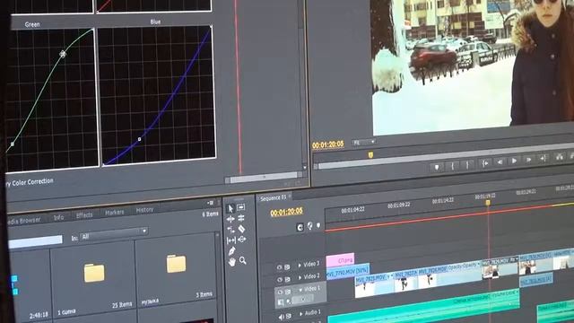Toggle Video 3 sync lock
The height and width of the screenshot is (323, 574).
coord(287,267)
